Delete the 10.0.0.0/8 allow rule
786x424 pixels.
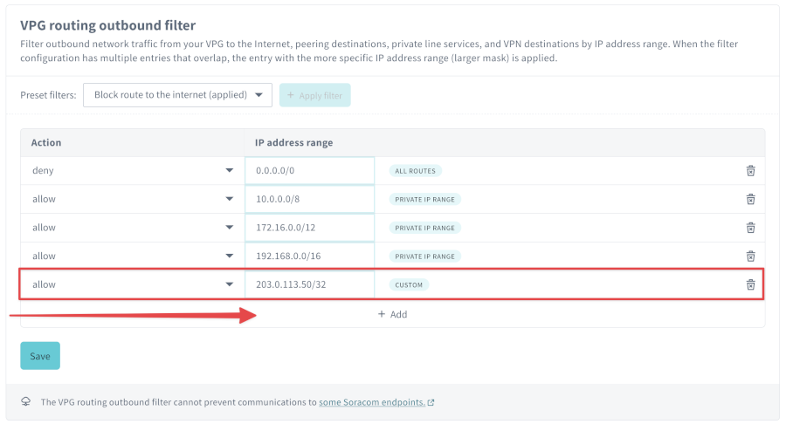pos(750,199)
